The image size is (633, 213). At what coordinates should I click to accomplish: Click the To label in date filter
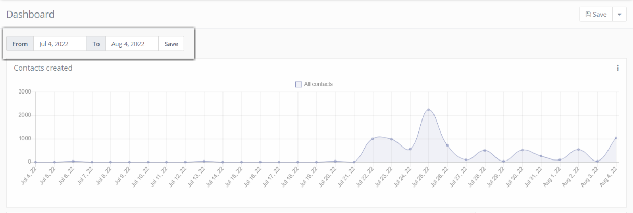click(96, 44)
